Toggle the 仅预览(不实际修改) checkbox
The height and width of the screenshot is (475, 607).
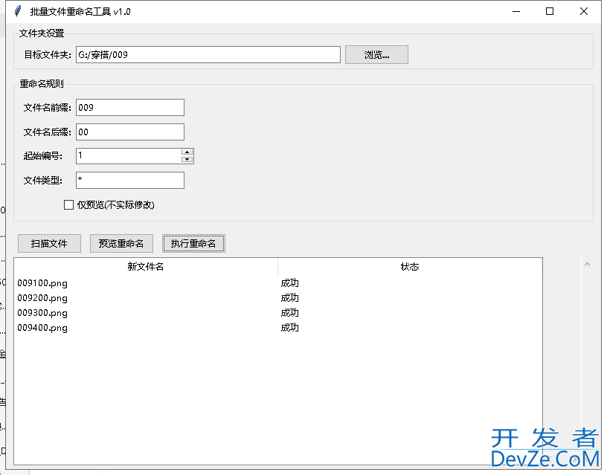click(68, 204)
